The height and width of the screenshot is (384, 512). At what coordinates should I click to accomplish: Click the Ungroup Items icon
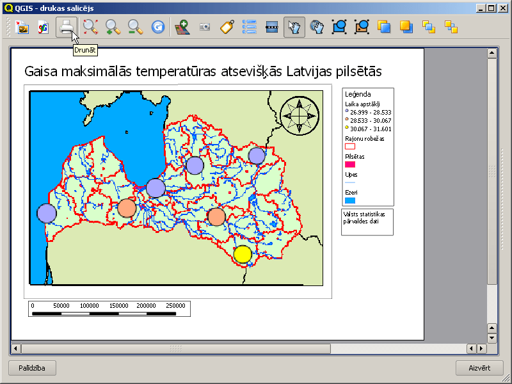click(x=362, y=27)
